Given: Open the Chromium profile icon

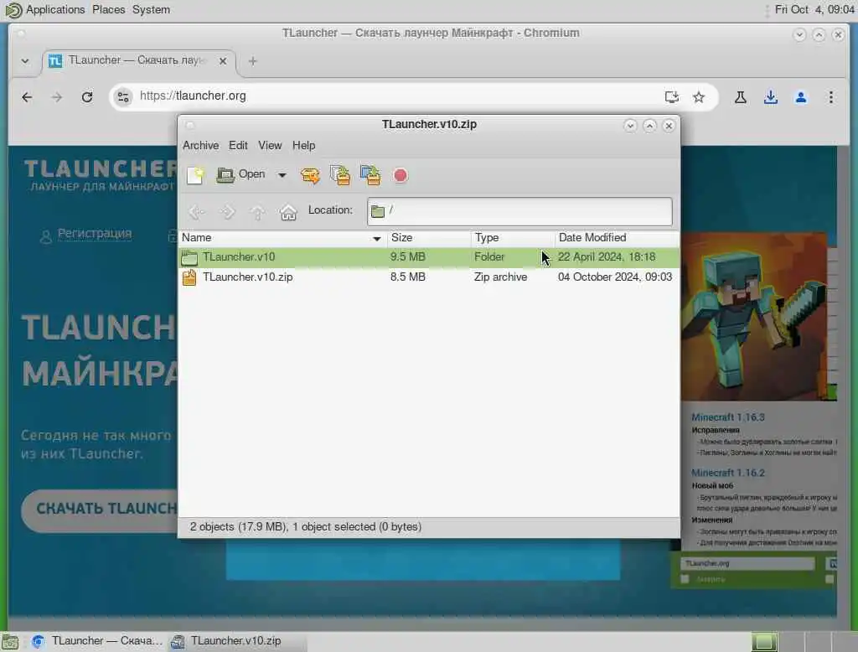Looking at the screenshot, I should coord(800,97).
